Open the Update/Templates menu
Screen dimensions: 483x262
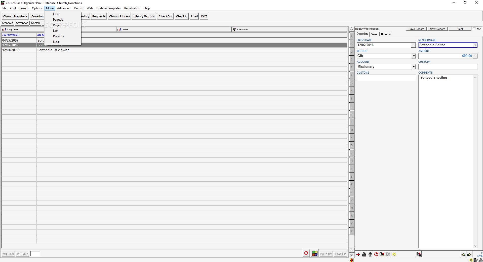108,8
